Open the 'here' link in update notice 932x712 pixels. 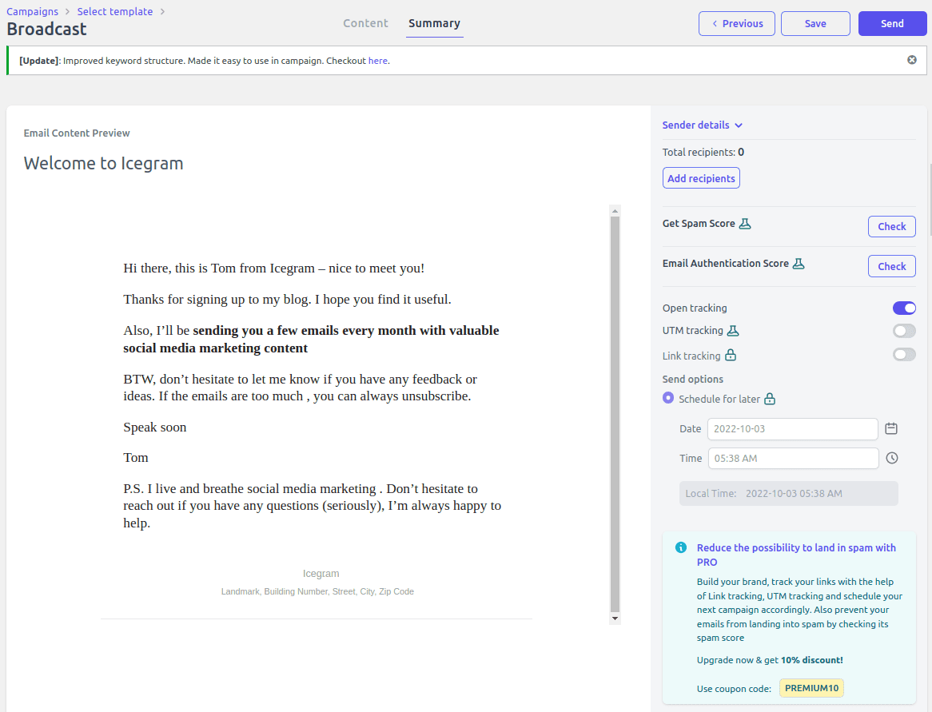(378, 61)
